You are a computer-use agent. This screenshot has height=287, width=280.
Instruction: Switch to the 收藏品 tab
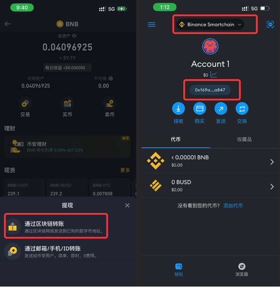pyautogui.click(x=244, y=139)
